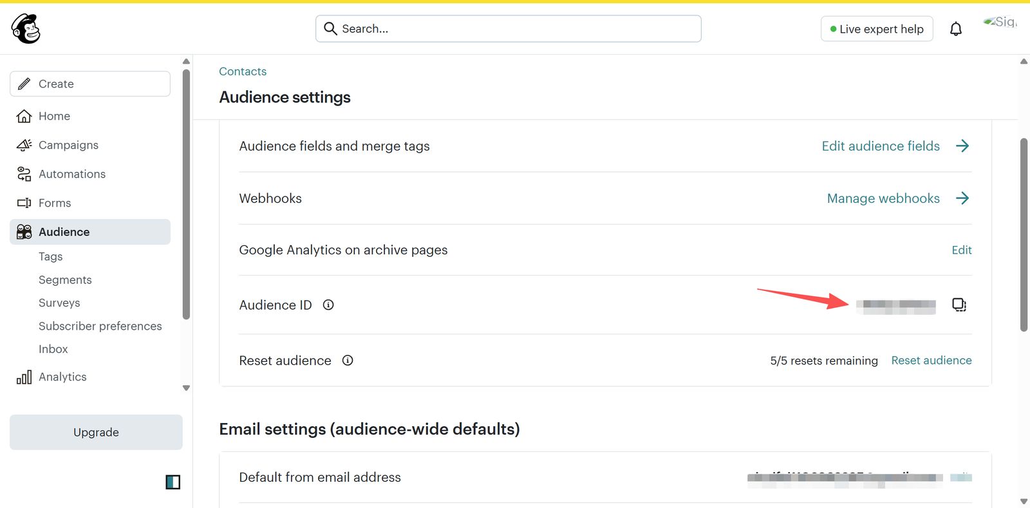Viewport: 1030px width, 508px height.
Task: Select Audience in the sidebar
Action: [x=90, y=232]
